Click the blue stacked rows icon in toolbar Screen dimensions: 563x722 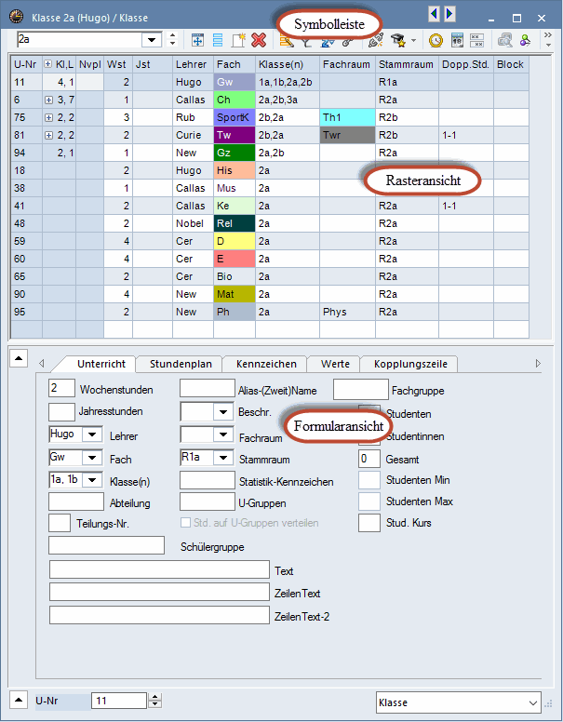point(218,40)
